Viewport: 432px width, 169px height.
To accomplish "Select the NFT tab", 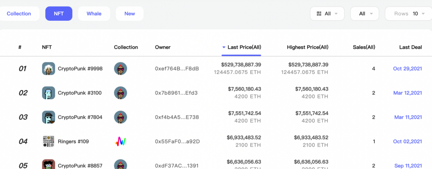I will [x=59, y=14].
